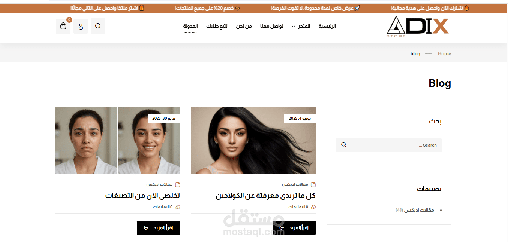Click the blog breadcrumb text
Viewport: 508px width, 242px height.
click(415, 54)
